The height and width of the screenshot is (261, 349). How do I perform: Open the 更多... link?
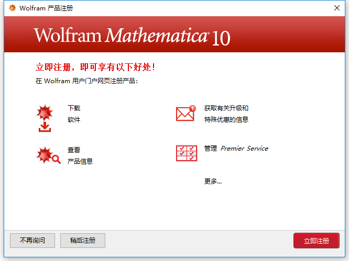click(213, 181)
